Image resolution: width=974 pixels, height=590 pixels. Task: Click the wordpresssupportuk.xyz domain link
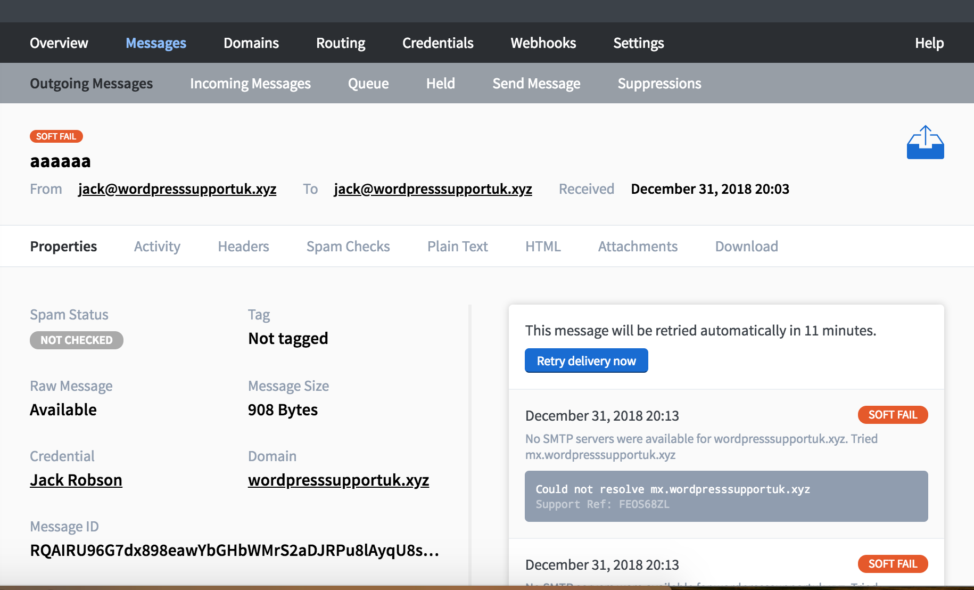pyautogui.click(x=339, y=480)
